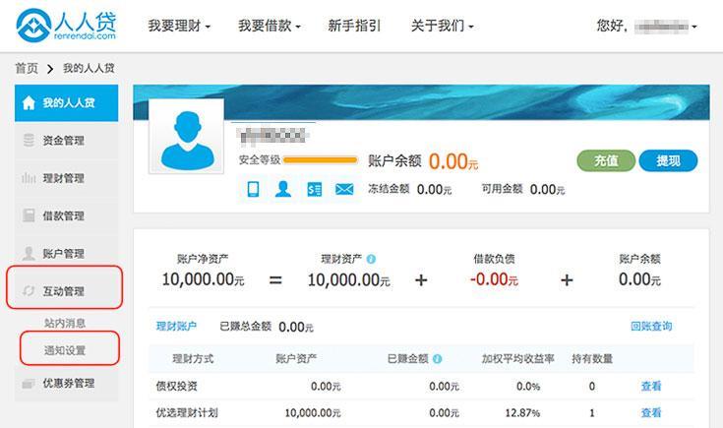This screenshot has width=723, height=428.
Task: Open 理财管理 in the sidebar
Action: click(67, 178)
